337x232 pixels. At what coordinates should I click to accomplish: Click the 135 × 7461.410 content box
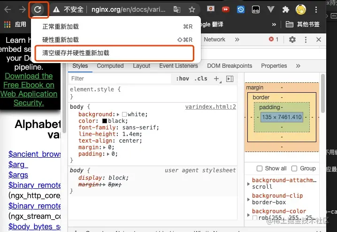click(282, 117)
